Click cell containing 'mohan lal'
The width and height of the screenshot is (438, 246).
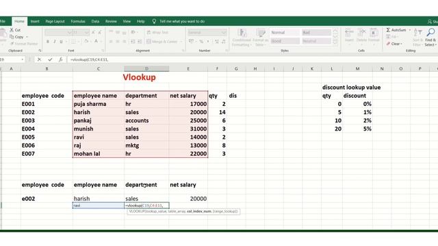tap(99, 154)
